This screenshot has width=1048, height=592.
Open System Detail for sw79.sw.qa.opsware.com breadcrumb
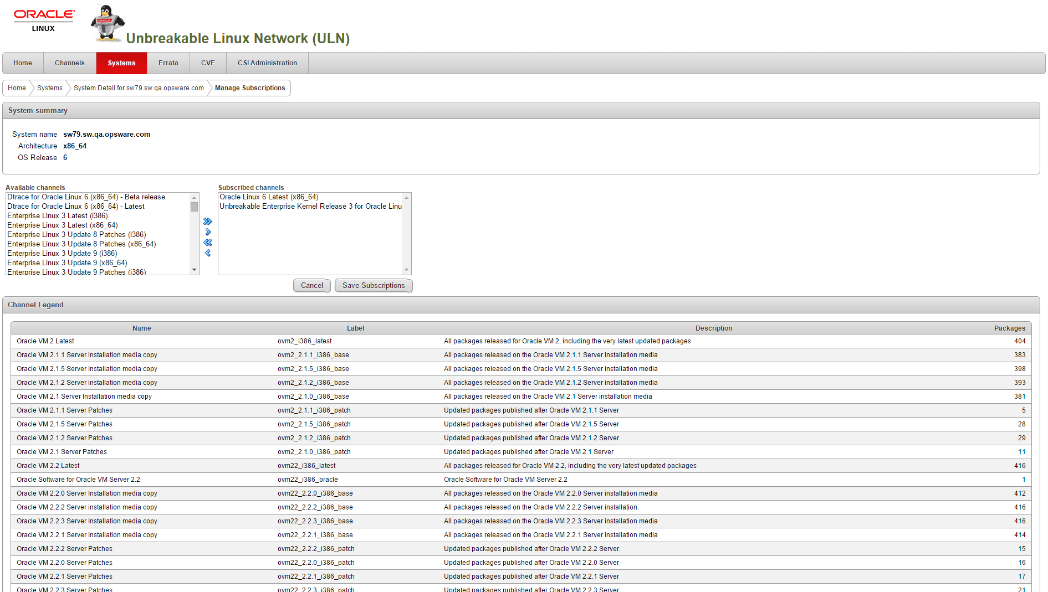[139, 88]
